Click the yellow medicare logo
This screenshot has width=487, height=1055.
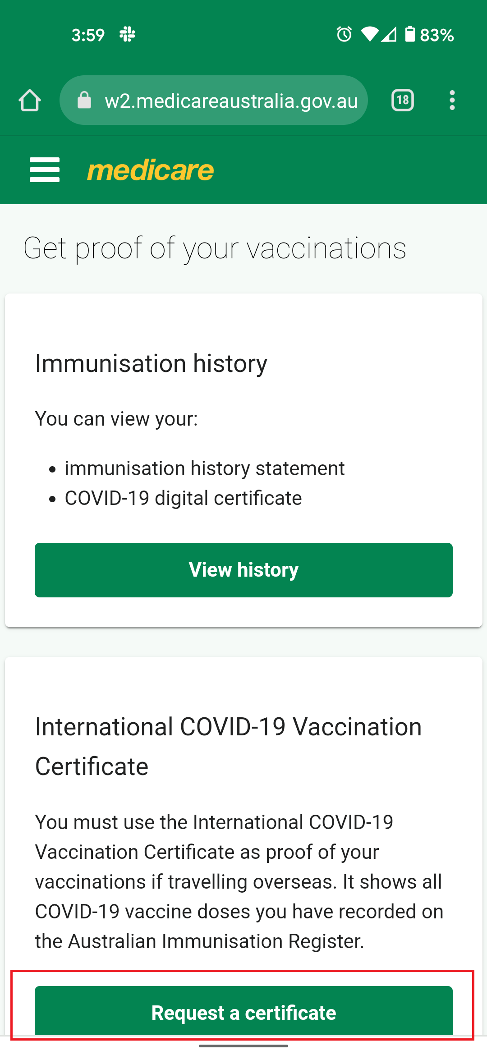pos(151,170)
